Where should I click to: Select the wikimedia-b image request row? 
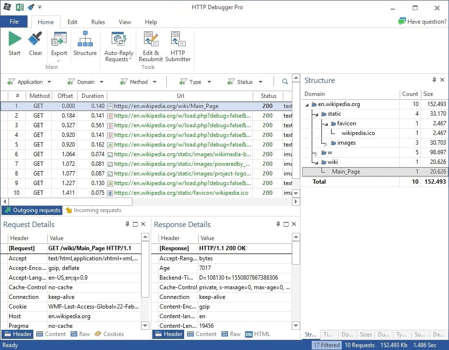(x=146, y=154)
